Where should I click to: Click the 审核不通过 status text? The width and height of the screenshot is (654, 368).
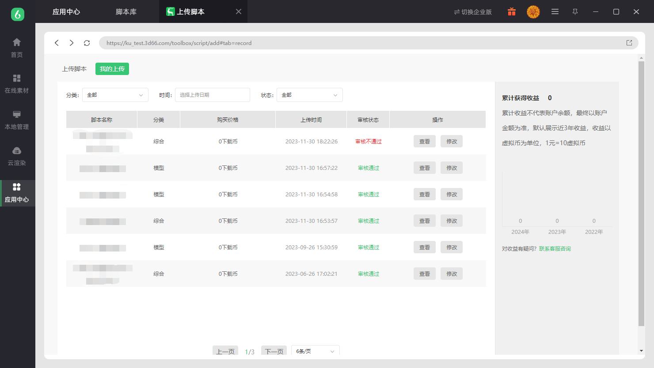click(369, 142)
